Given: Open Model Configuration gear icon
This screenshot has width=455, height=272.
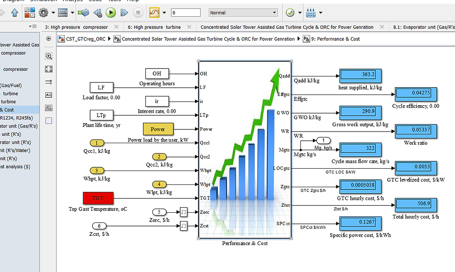Looking at the screenshot, I should (44, 13).
